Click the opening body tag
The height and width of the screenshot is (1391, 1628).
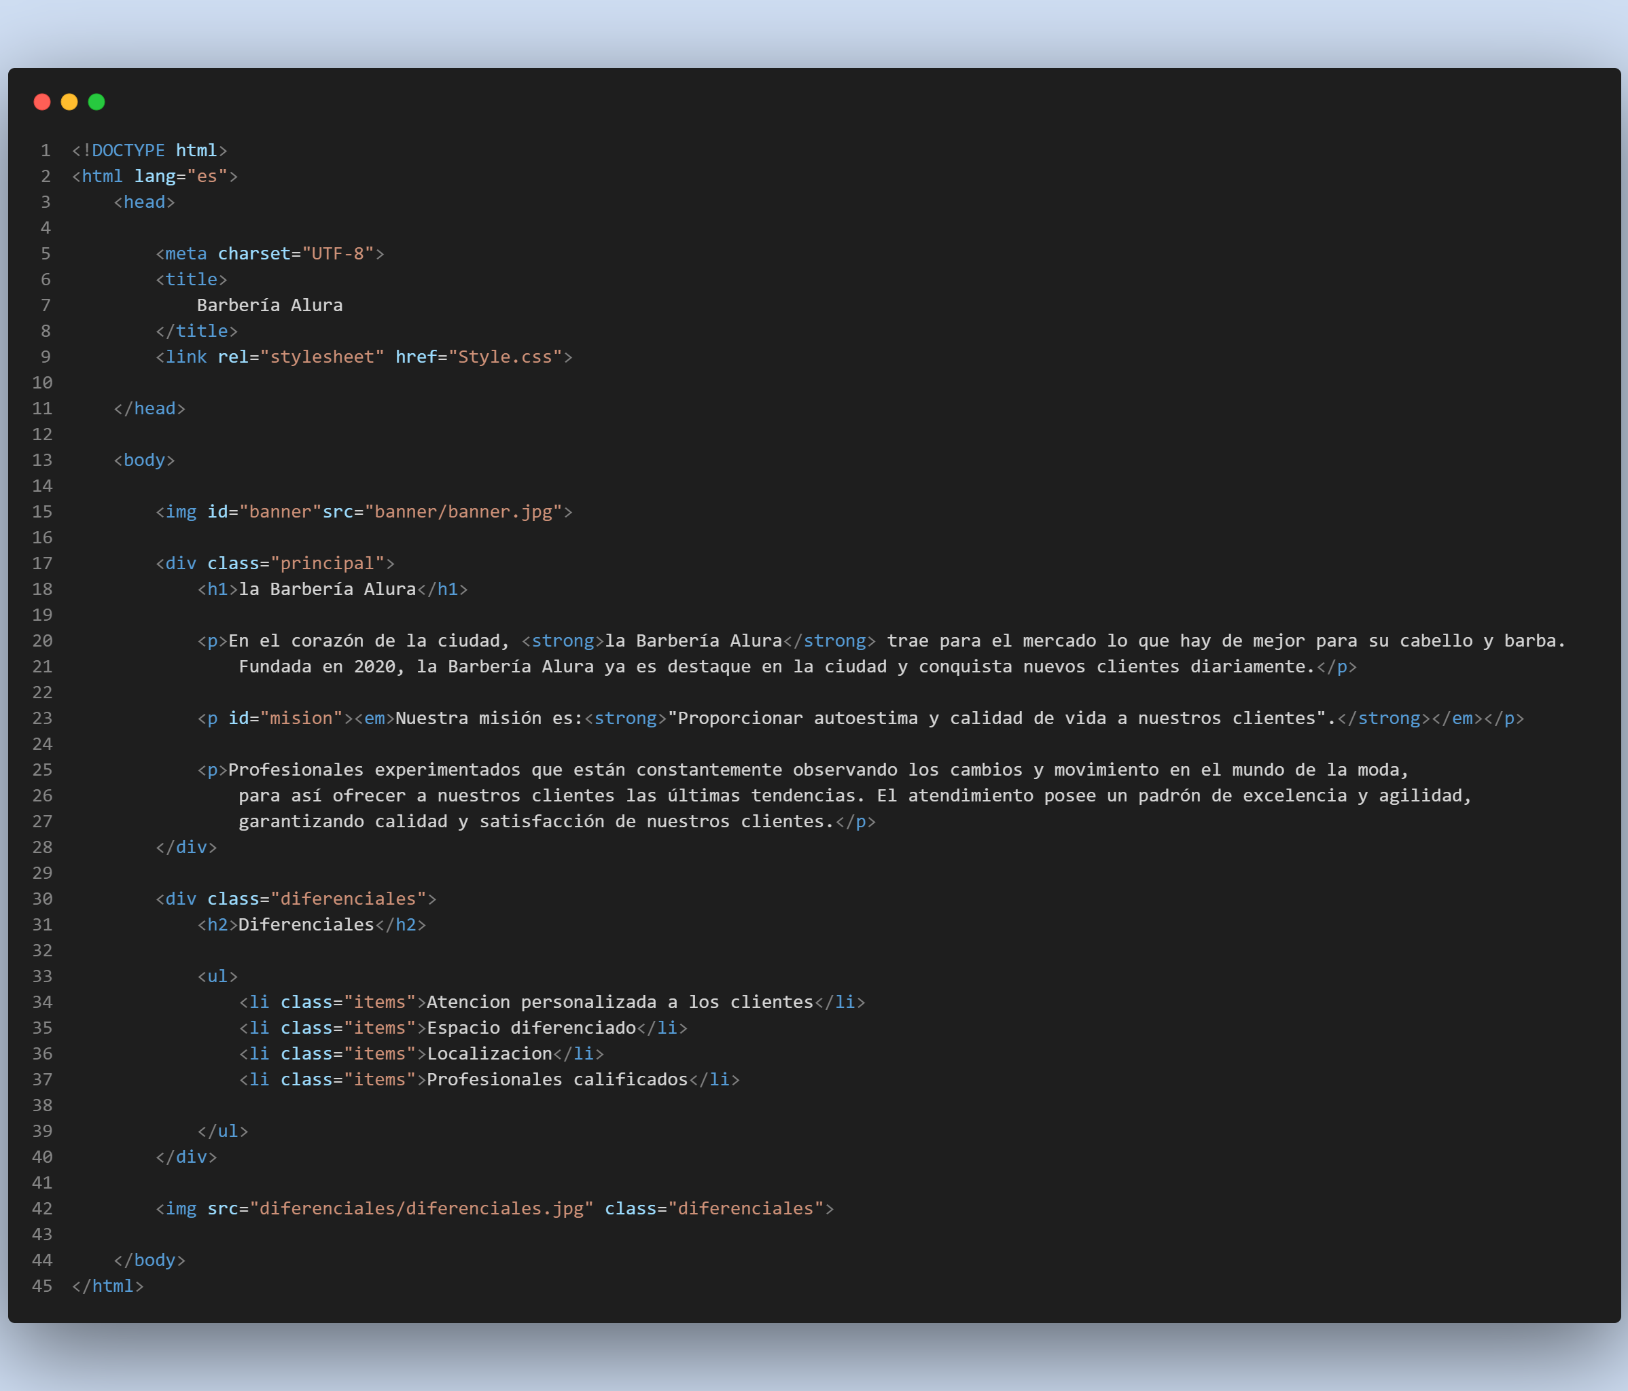pyautogui.click(x=145, y=460)
